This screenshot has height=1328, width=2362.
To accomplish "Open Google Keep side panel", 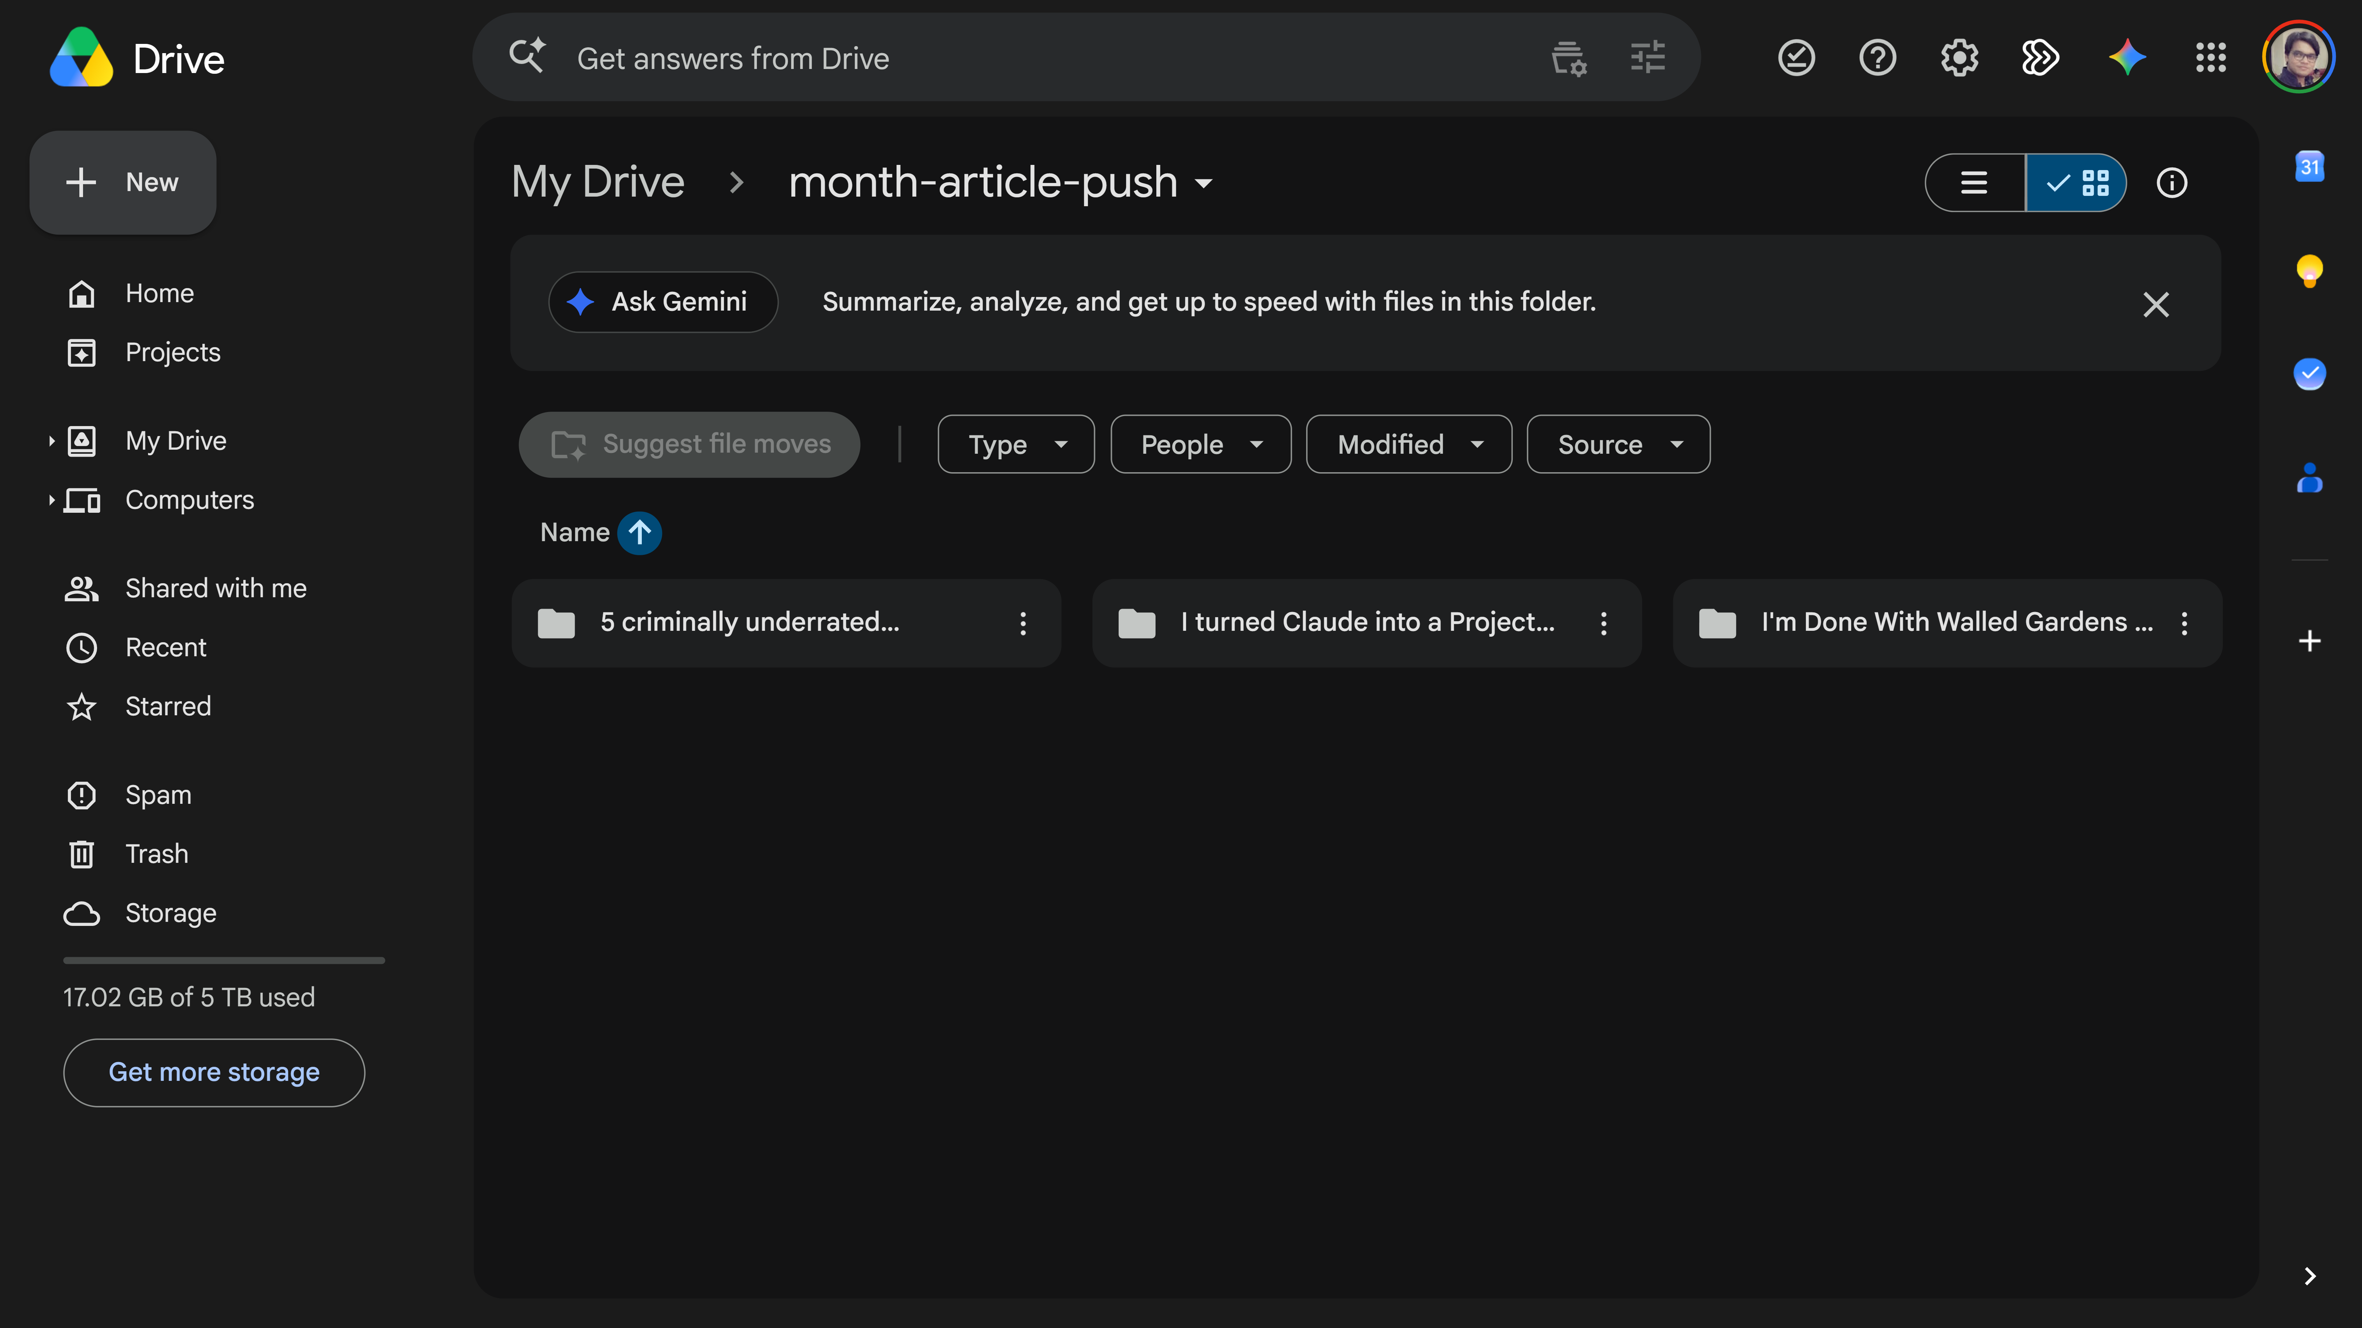I will (2309, 270).
